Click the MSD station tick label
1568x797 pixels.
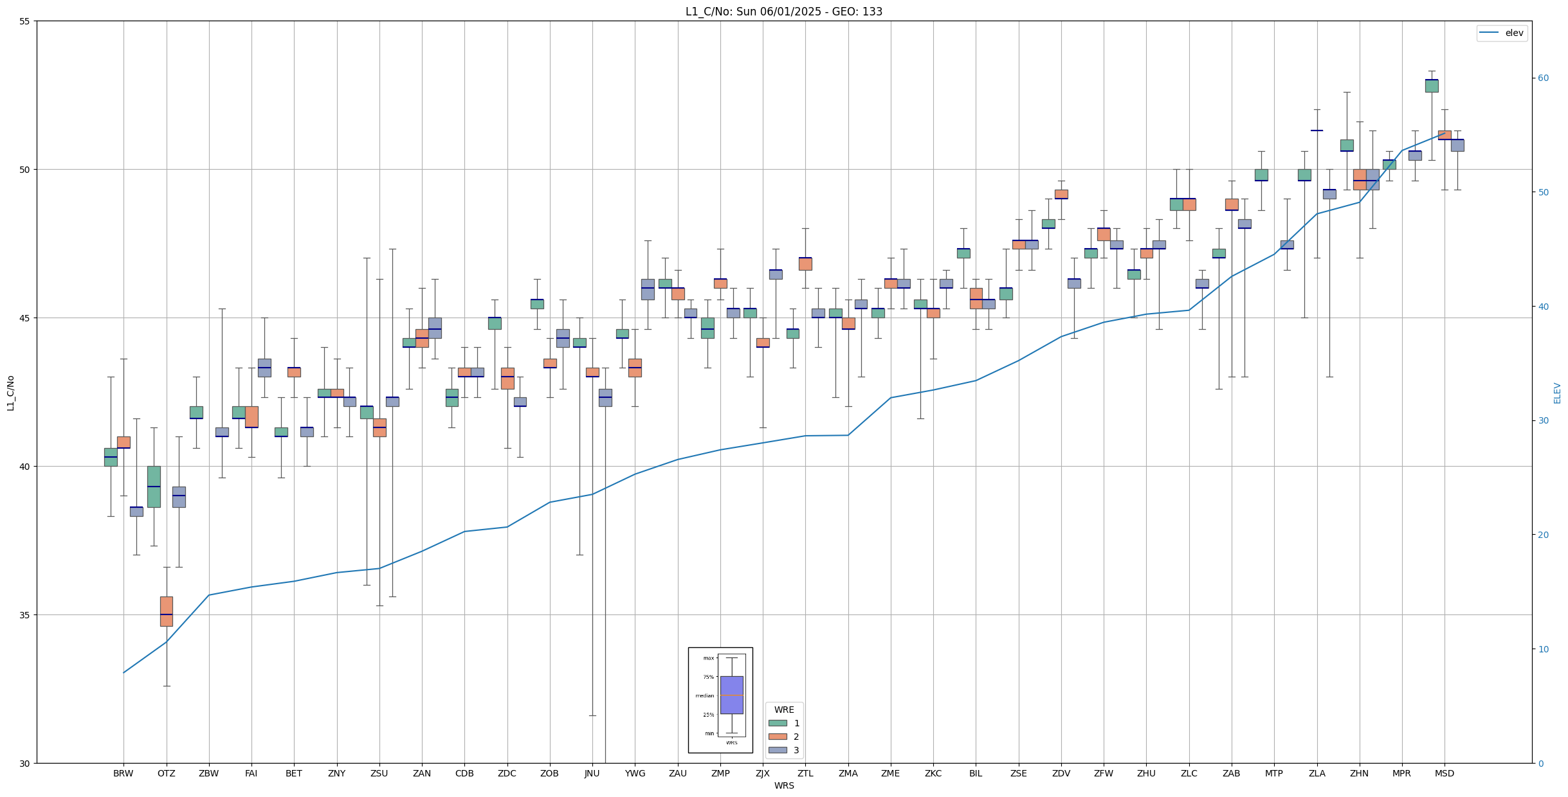pyautogui.click(x=1444, y=773)
